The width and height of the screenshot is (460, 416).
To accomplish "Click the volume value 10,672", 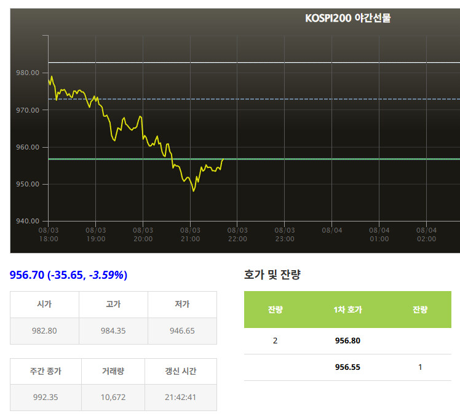I will pos(113,397).
